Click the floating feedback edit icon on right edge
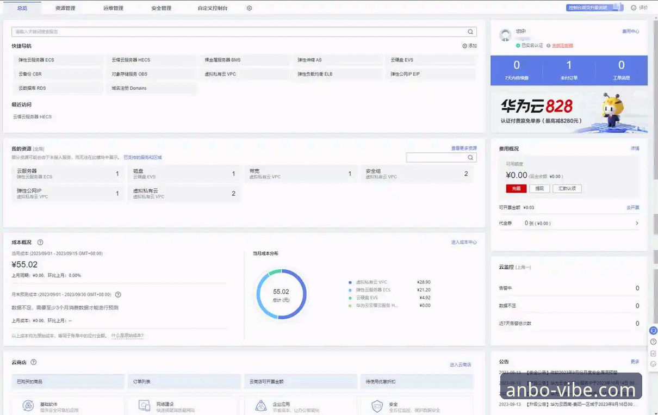This screenshot has height=415, width=658. (x=654, y=353)
